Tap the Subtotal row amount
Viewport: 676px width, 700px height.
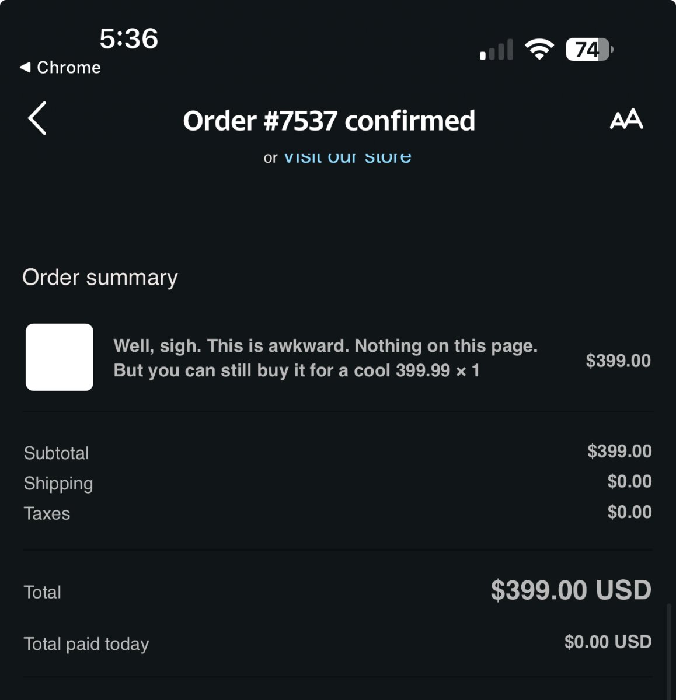click(619, 451)
